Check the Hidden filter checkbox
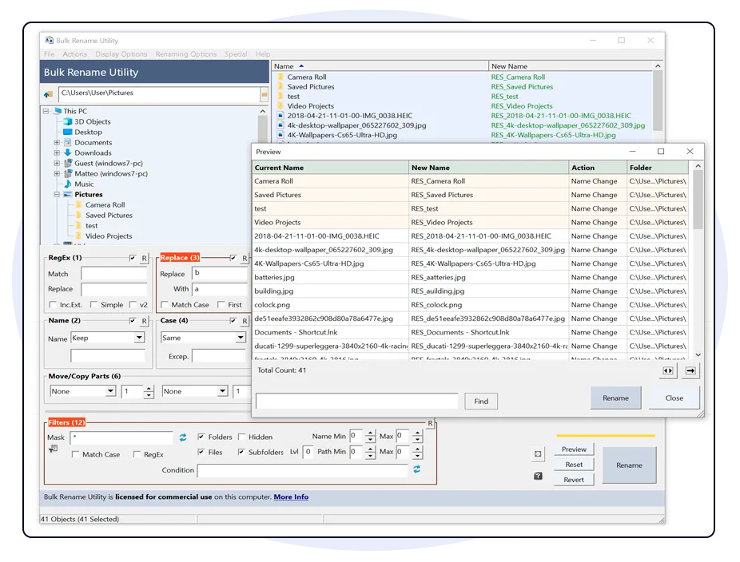740x562 pixels. 240,437
